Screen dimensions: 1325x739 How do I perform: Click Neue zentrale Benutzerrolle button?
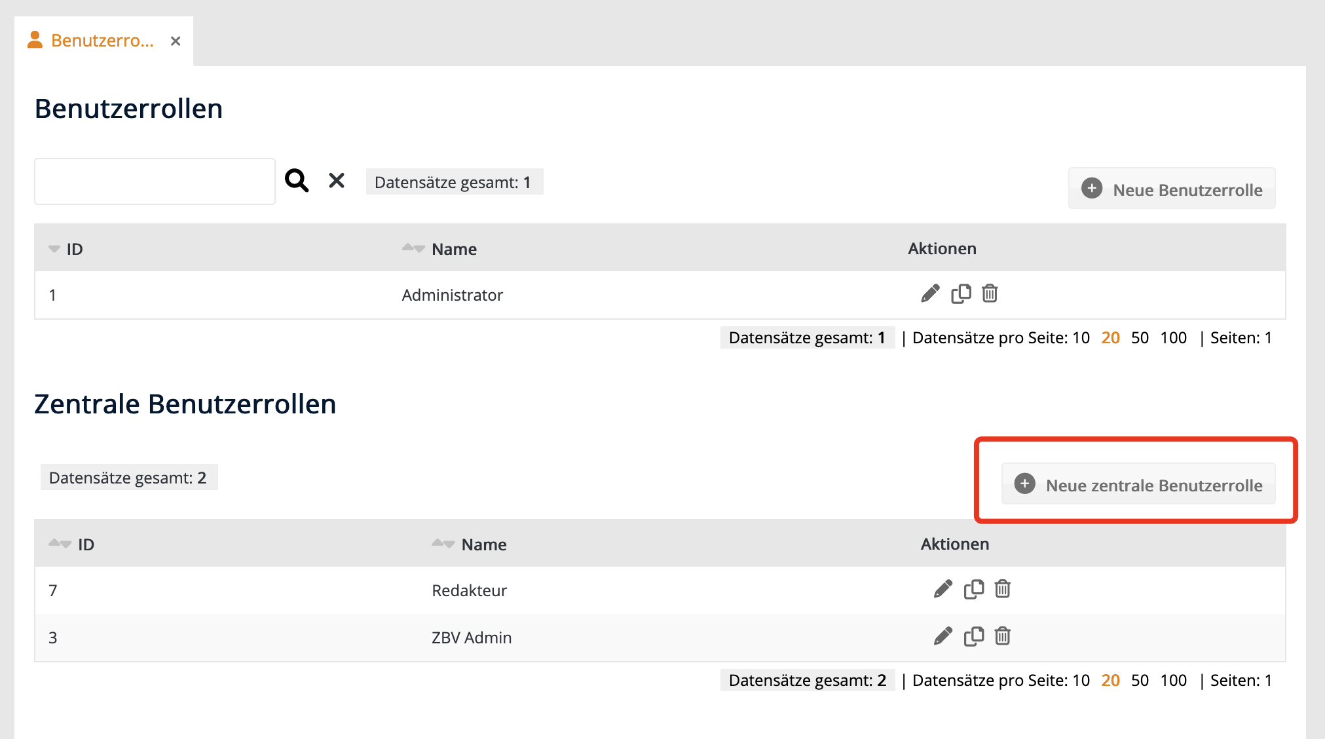[x=1138, y=485]
